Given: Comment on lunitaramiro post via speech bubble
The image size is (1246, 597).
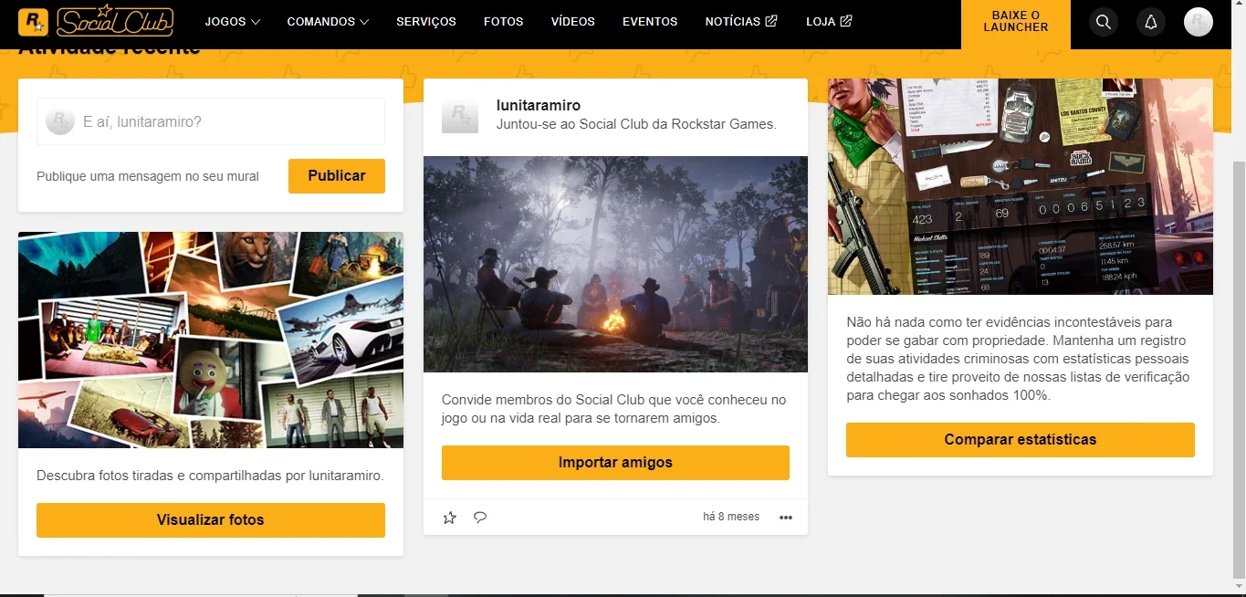Looking at the screenshot, I should pos(480,517).
